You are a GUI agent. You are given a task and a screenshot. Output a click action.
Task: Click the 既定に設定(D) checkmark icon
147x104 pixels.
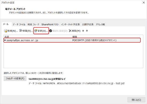click(x=51, y=31)
